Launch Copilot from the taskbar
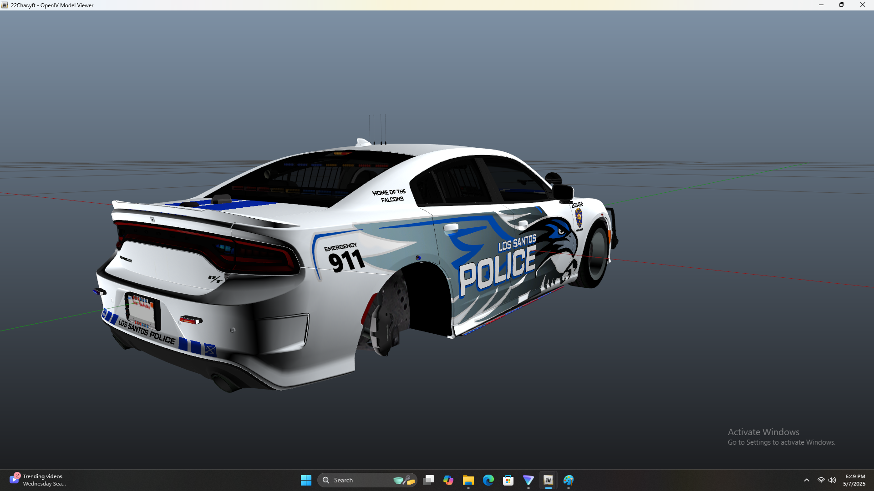Viewport: 874px width, 491px height. (448, 480)
